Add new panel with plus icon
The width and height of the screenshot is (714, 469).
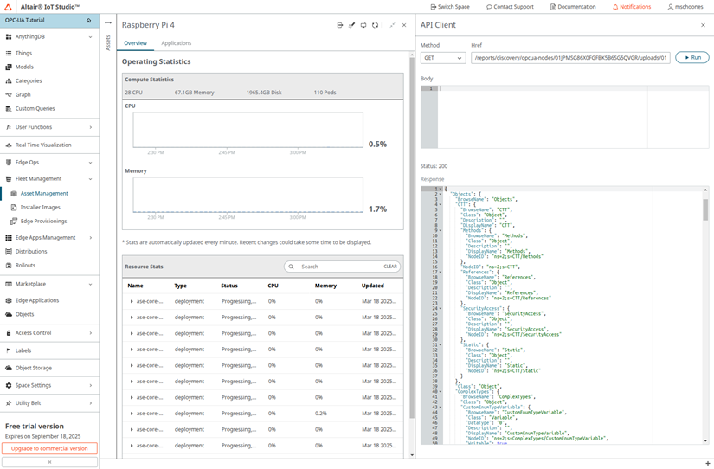click(x=707, y=464)
